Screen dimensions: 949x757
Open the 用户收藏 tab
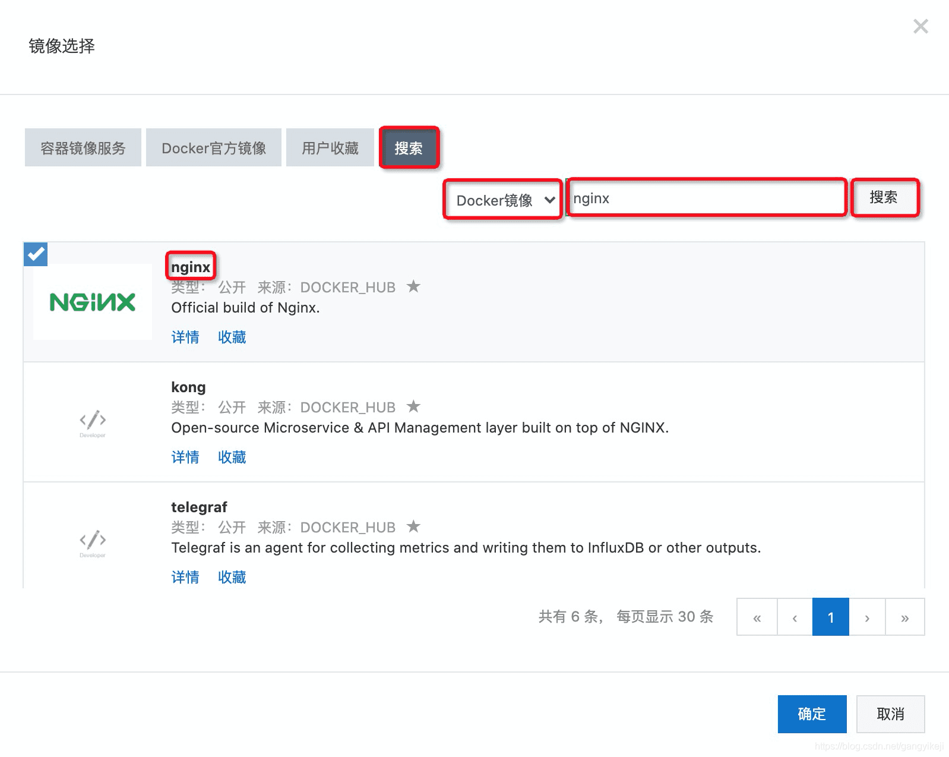pyautogui.click(x=330, y=147)
